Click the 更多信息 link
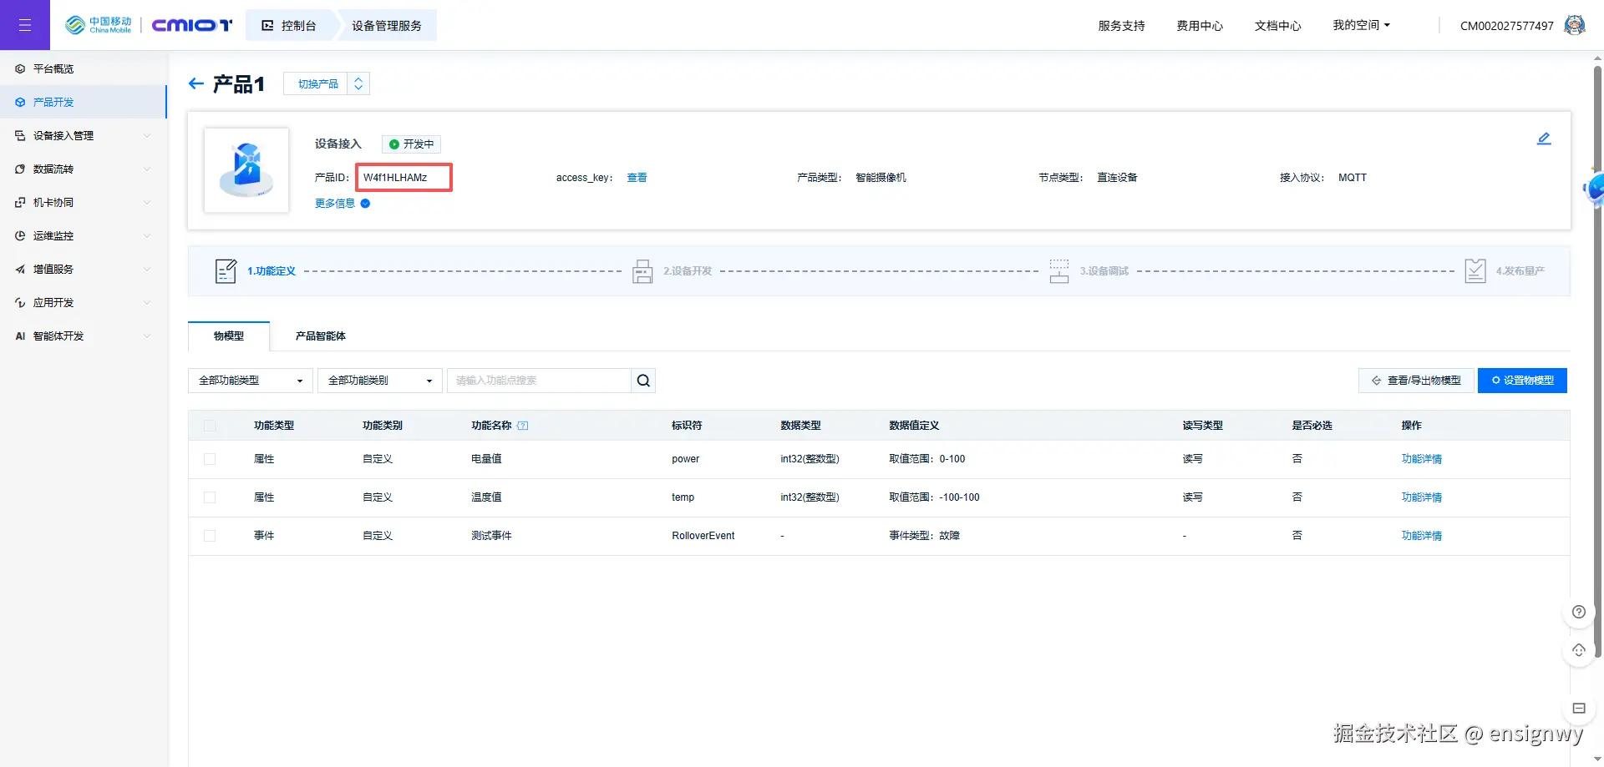Screen dimensions: 1604x767 click(x=335, y=204)
